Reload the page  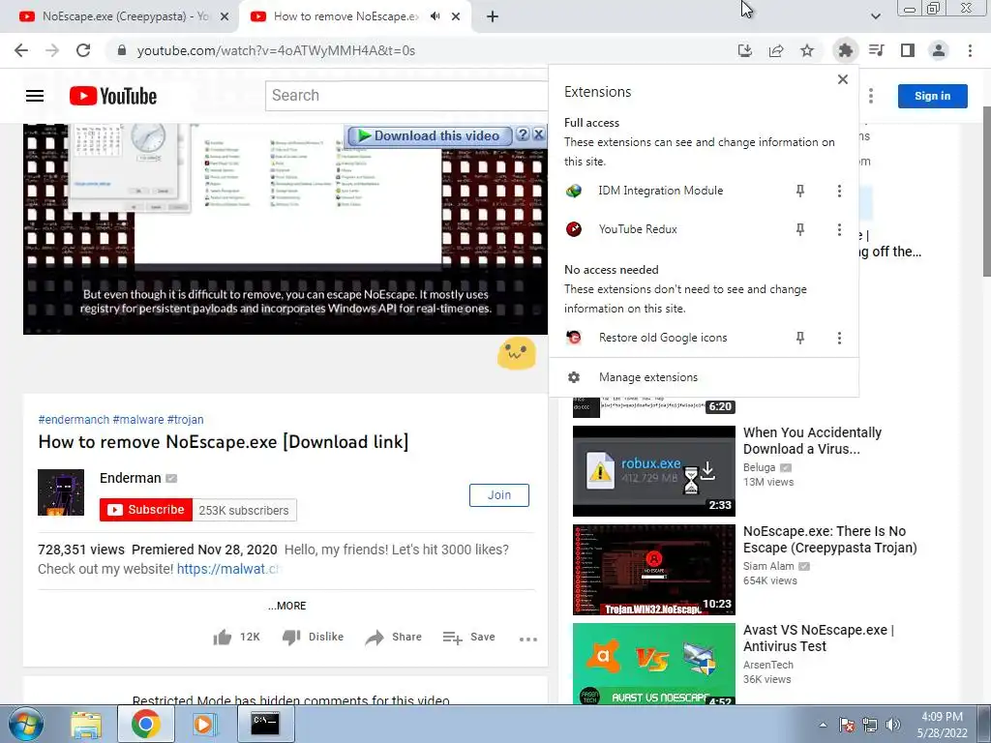[83, 50]
